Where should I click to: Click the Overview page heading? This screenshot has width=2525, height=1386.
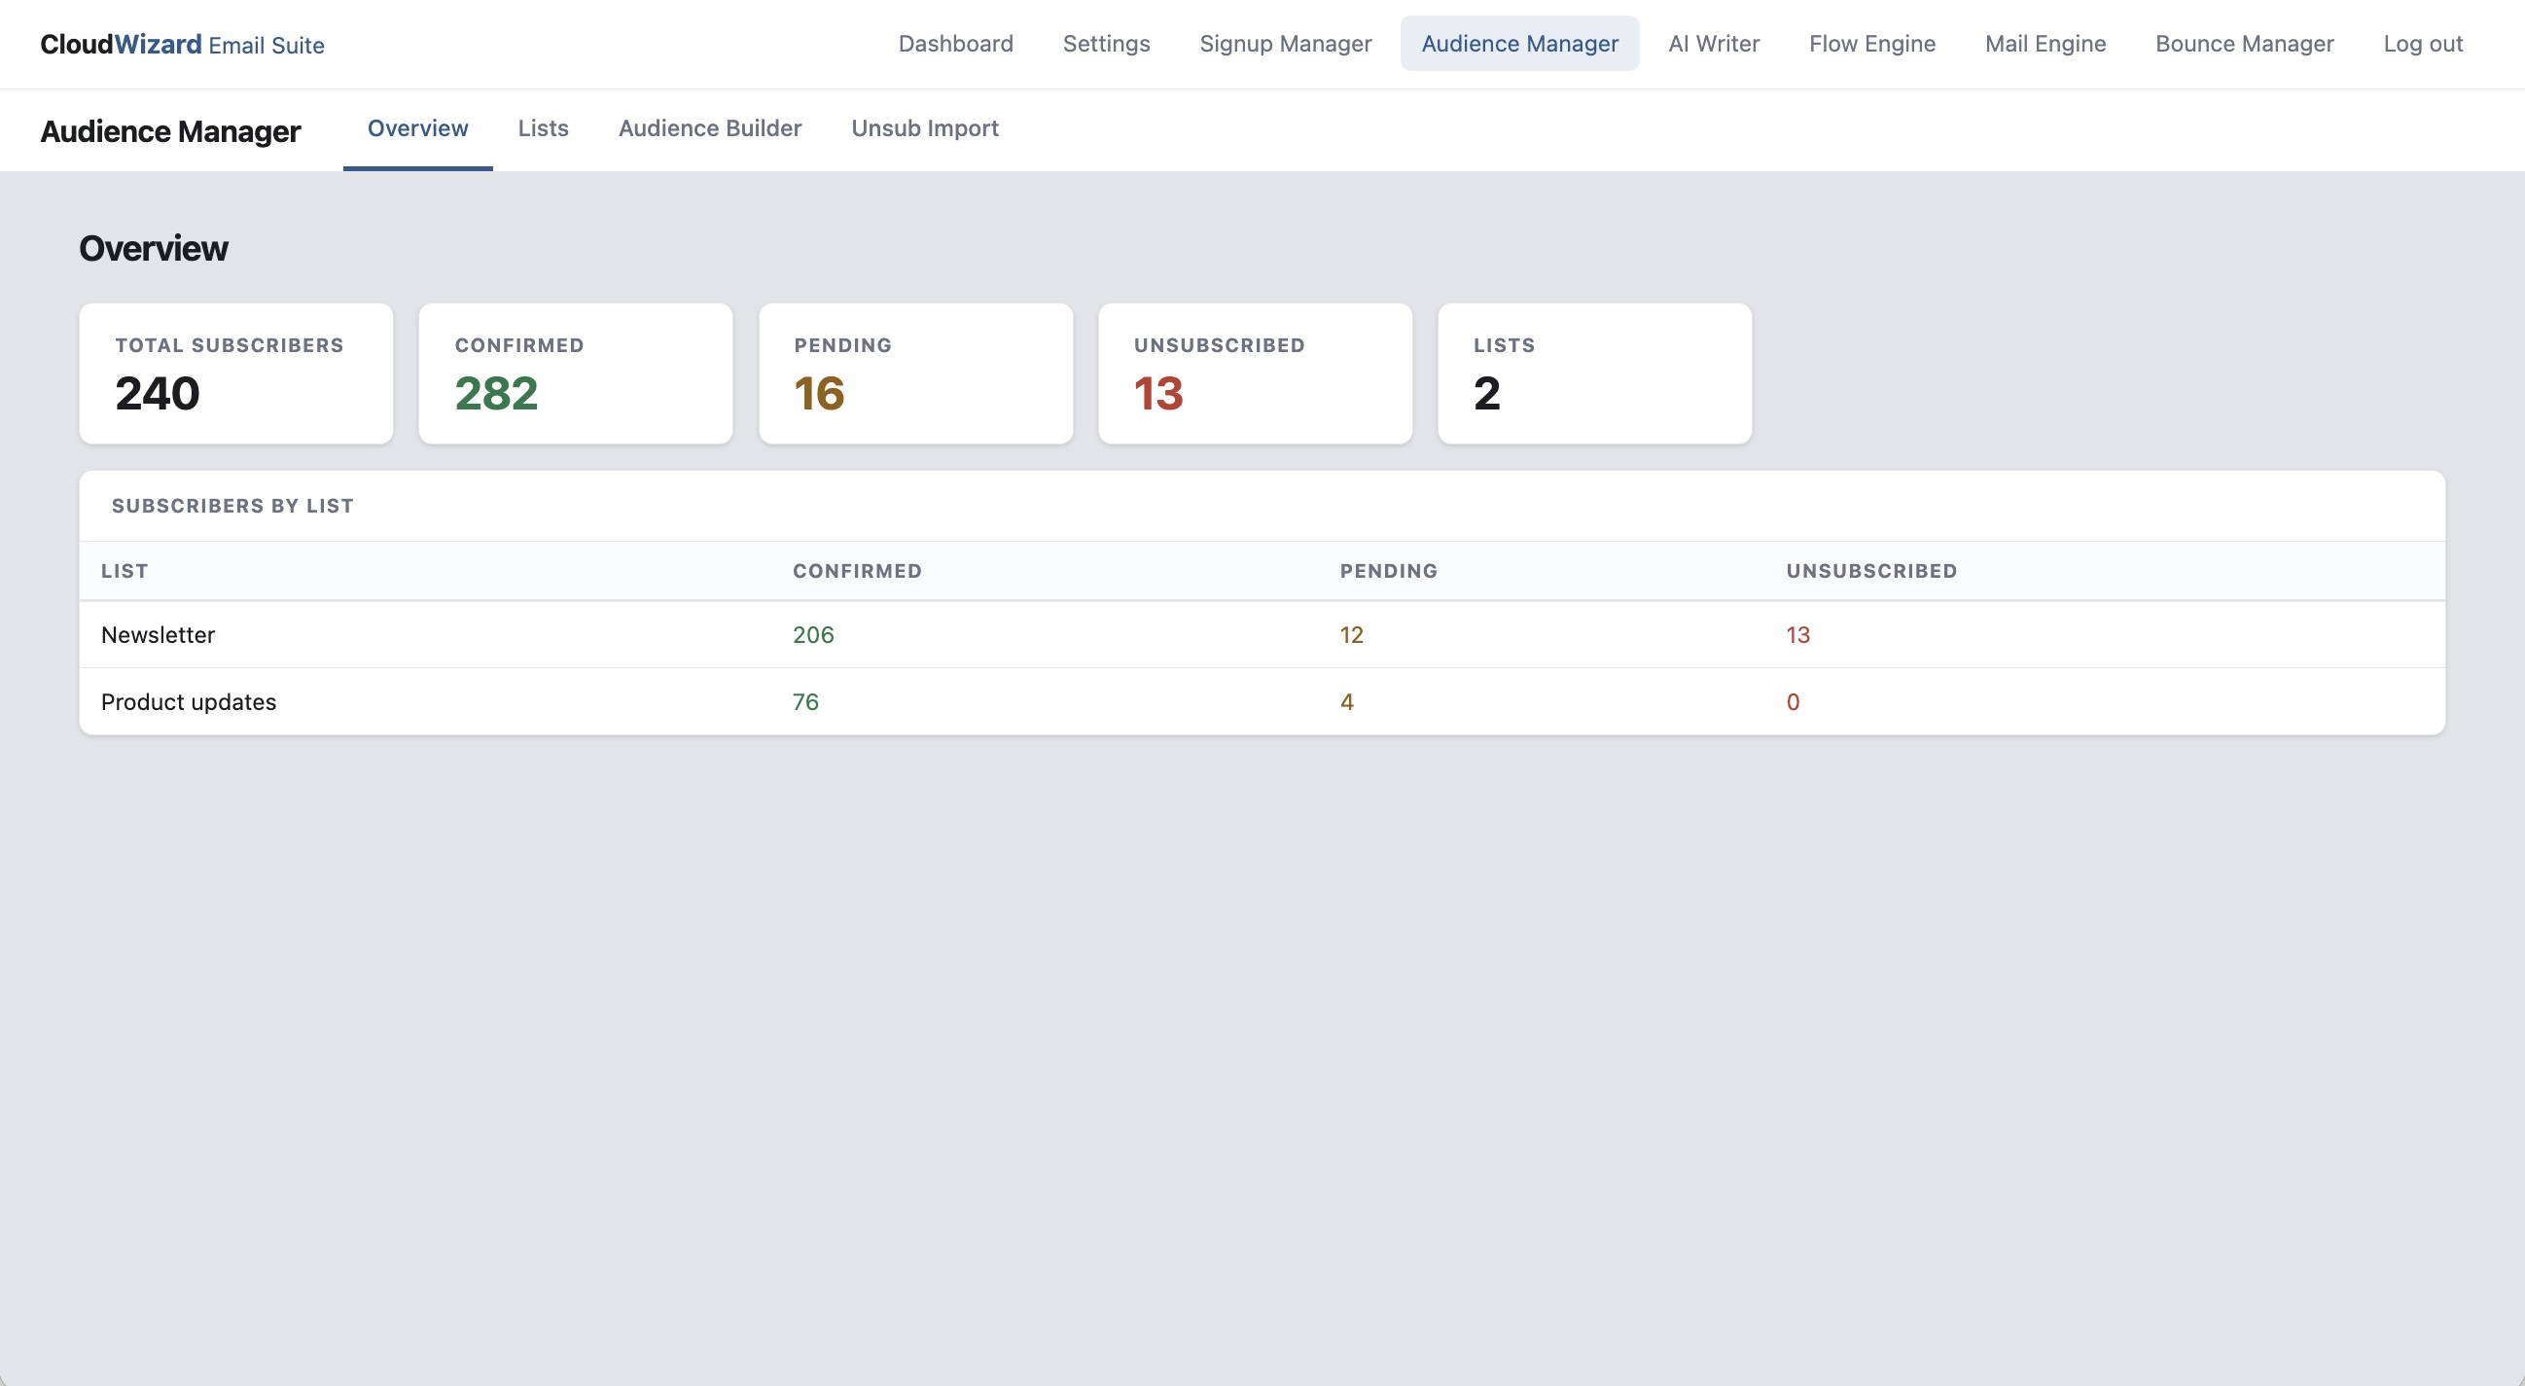tap(153, 249)
